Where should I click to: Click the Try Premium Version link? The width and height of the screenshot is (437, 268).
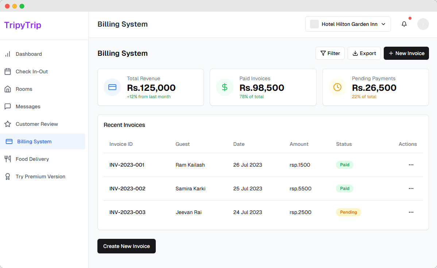pos(40,176)
